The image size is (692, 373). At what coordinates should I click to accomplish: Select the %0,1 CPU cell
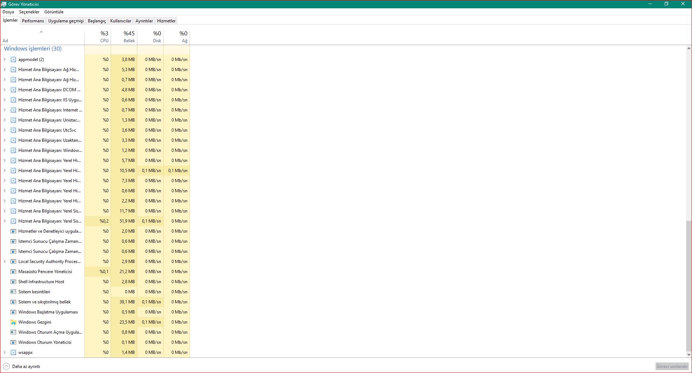click(98, 272)
